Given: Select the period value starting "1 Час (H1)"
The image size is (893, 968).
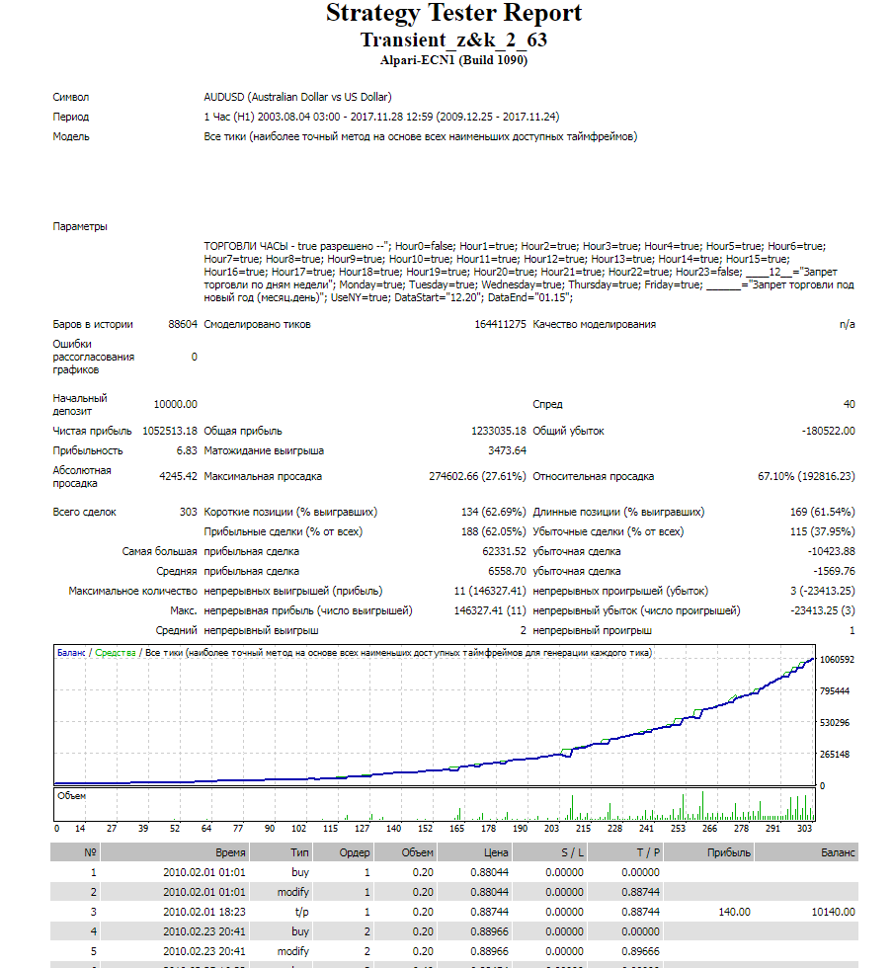Looking at the screenshot, I should pyautogui.click(x=381, y=117).
